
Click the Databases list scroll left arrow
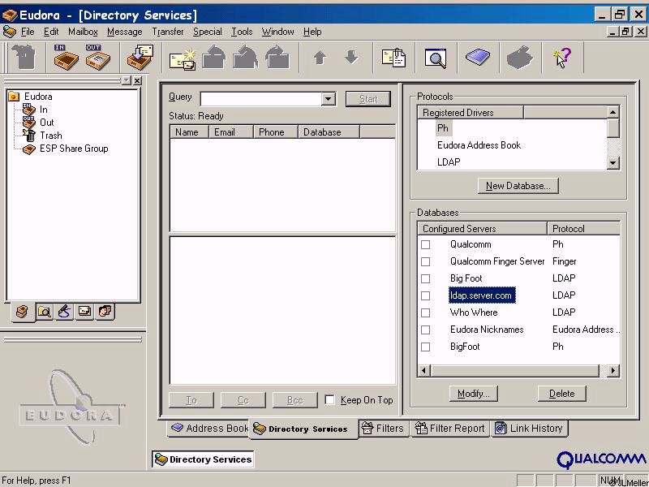click(423, 370)
